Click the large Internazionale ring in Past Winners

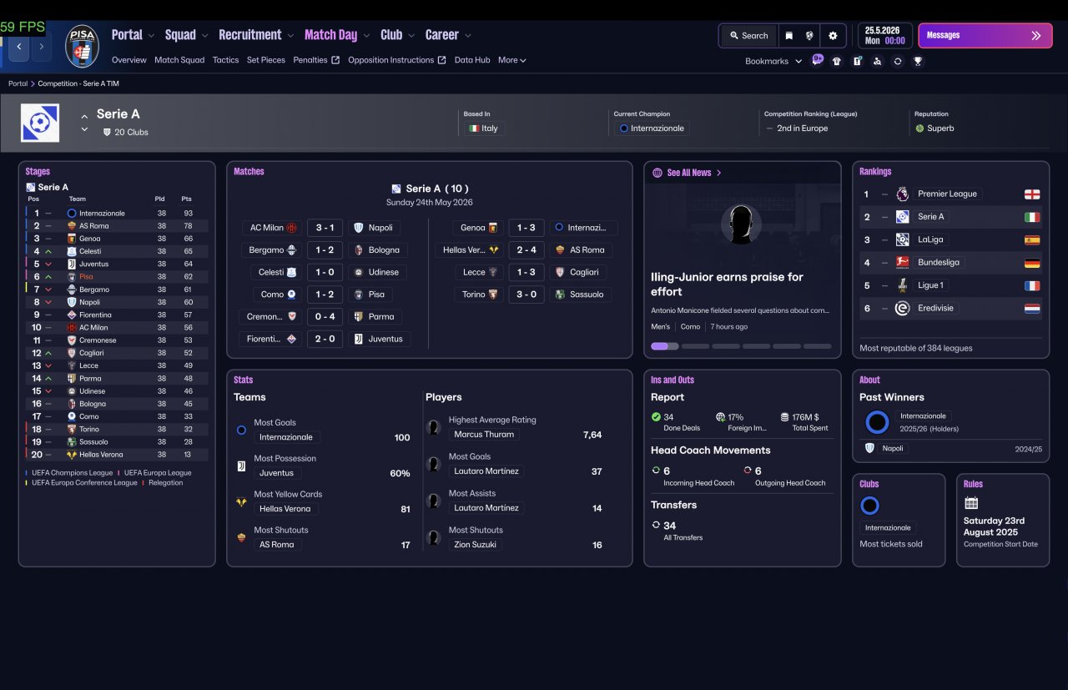[x=877, y=422]
